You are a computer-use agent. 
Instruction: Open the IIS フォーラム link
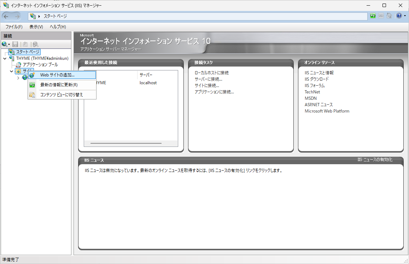[315, 85]
